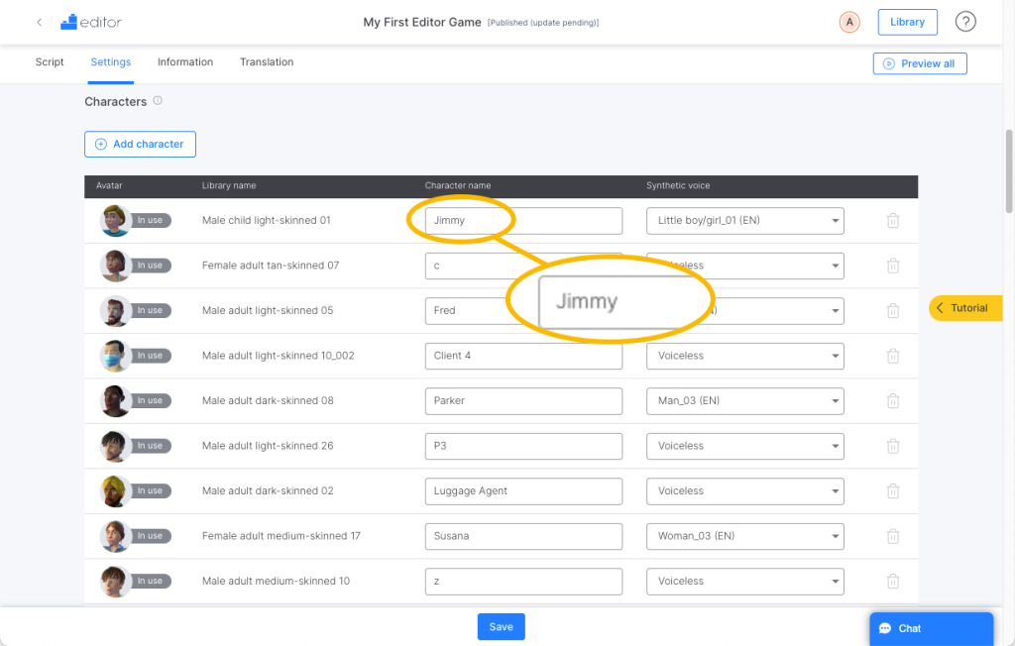The height and width of the screenshot is (646, 1015).
Task: Remove Luggage Agent via trash icon
Action: (893, 490)
